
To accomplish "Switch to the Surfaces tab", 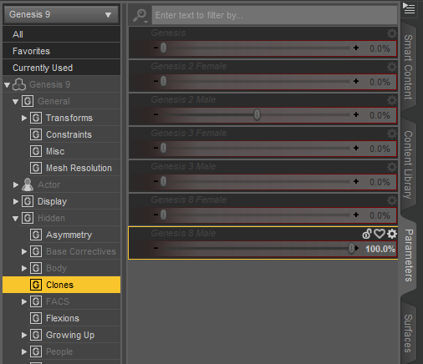I will click(x=408, y=333).
